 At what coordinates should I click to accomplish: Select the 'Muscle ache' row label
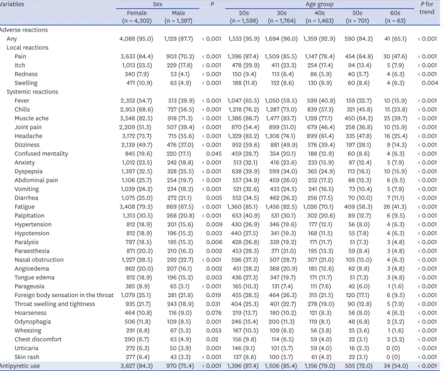(32, 118)
